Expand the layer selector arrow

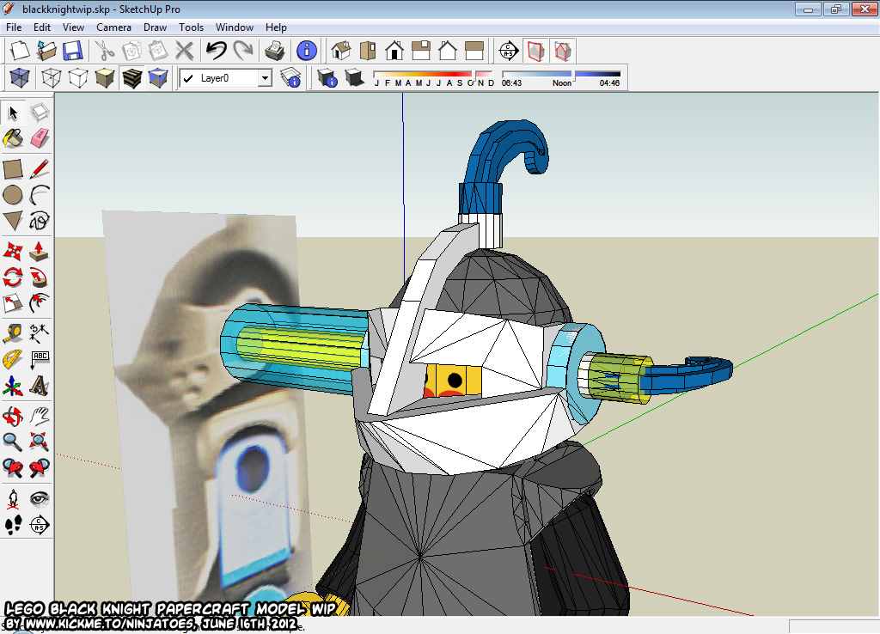(x=266, y=78)
